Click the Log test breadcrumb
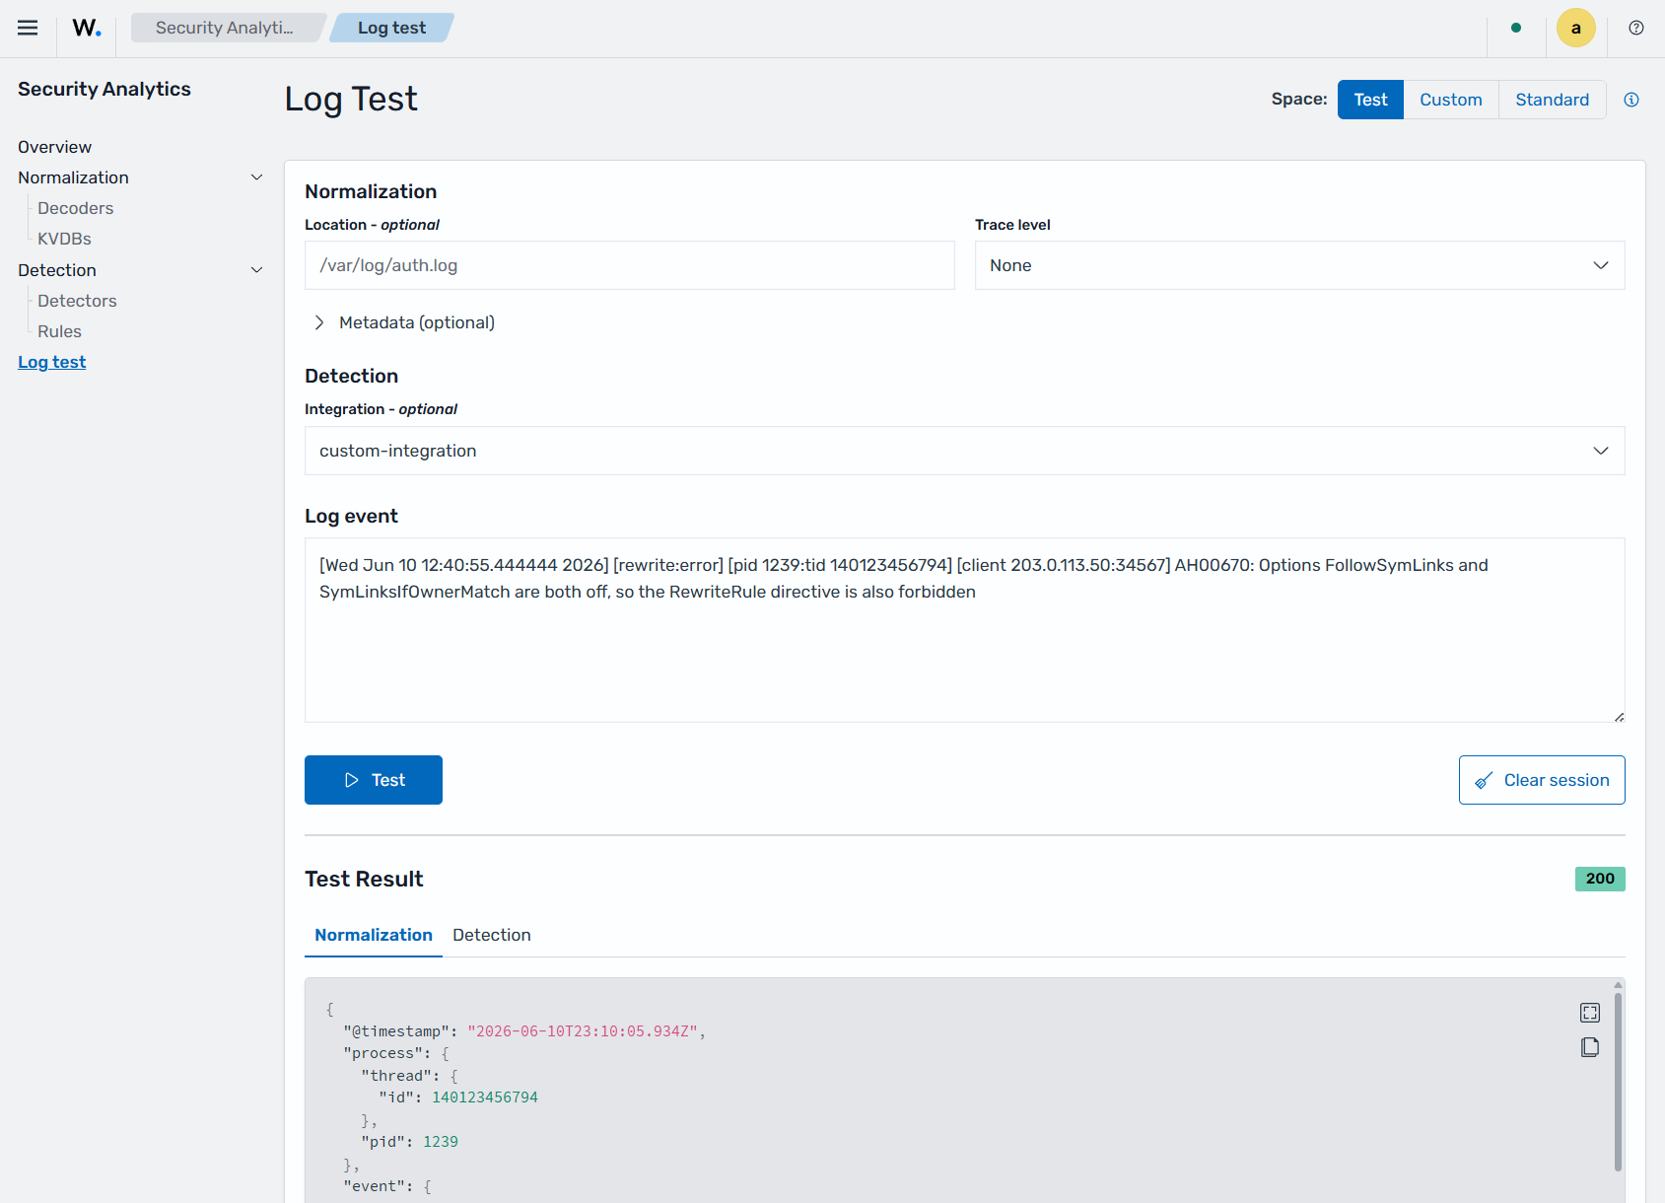1665x1203 pixels. pyautogui.click(x=392, y=28)
